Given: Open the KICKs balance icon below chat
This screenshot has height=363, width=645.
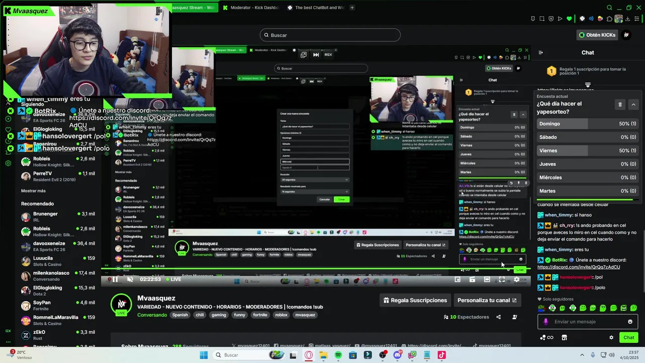Looking at the screenshot, I should click(x=547, y=338).
